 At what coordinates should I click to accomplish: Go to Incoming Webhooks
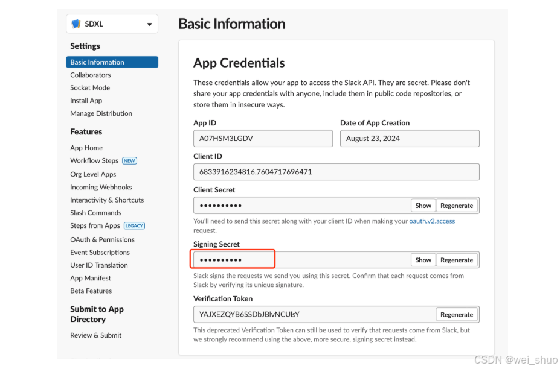tap(101, 187)
